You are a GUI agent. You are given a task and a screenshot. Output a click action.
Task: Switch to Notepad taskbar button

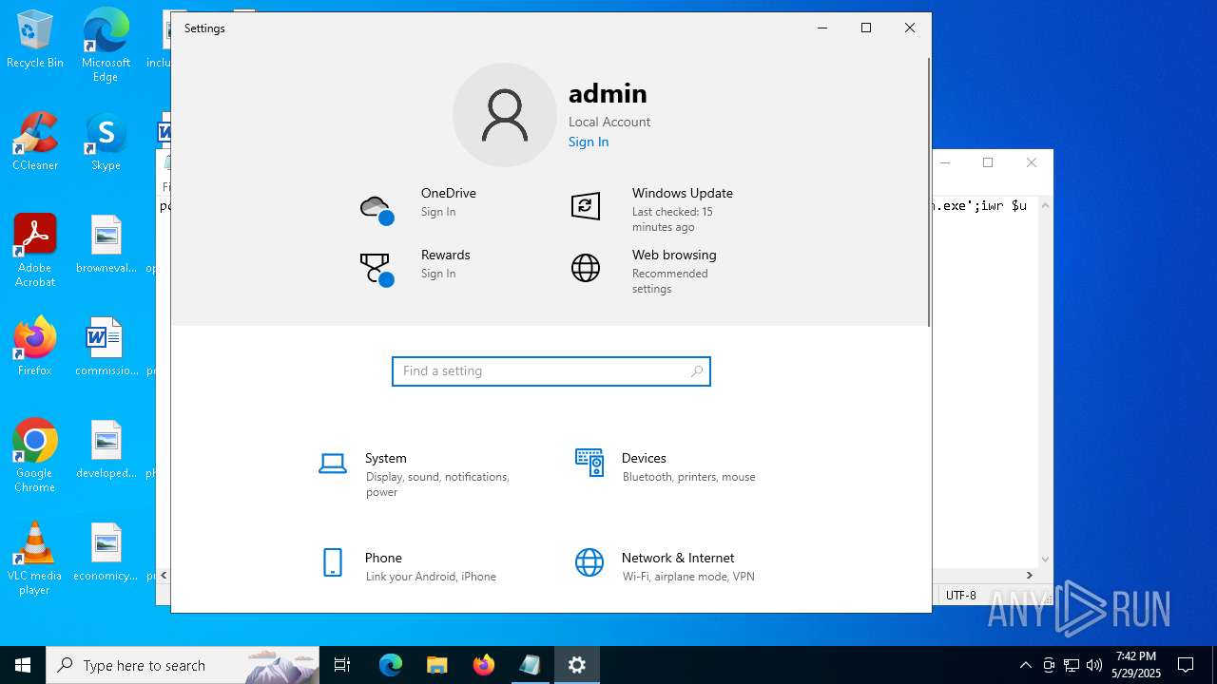click(x=530, y=665)
